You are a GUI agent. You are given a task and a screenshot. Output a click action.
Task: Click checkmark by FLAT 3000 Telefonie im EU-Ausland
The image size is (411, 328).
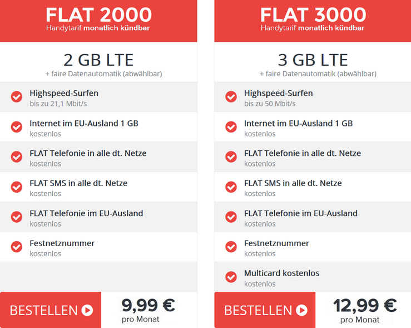231,217
